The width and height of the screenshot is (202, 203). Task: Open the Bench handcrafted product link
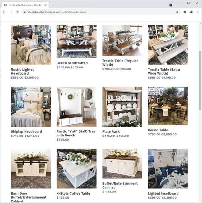point(72,63)
